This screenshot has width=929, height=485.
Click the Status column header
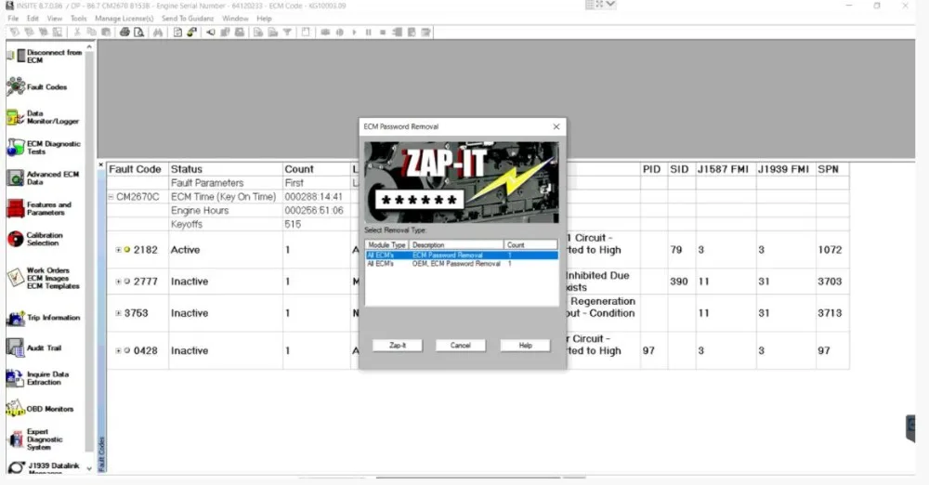[225, 169]
